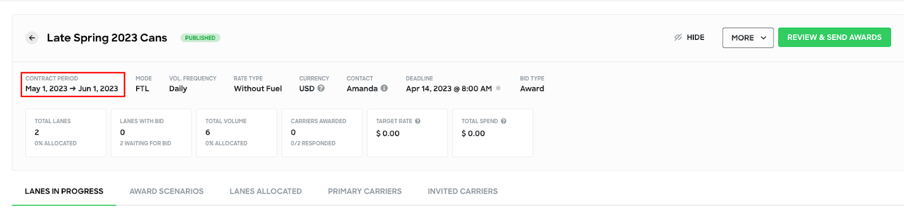This screenshot has width=904, height=215.
Task: Click the info icon beside contact Amanda
Action: click(384, 88)
